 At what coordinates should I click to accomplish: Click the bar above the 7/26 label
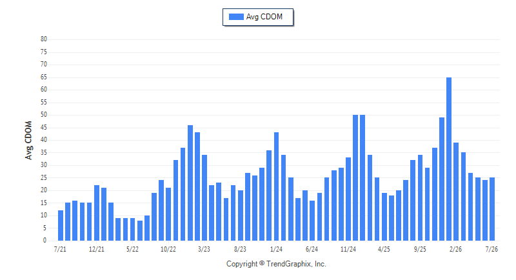tap(492, 209)
